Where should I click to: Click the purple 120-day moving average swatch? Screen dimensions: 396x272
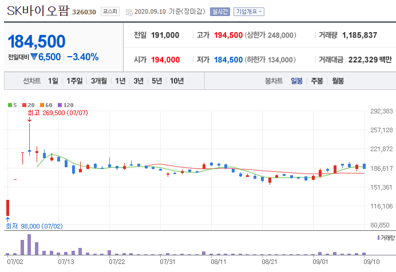[60, 105]
